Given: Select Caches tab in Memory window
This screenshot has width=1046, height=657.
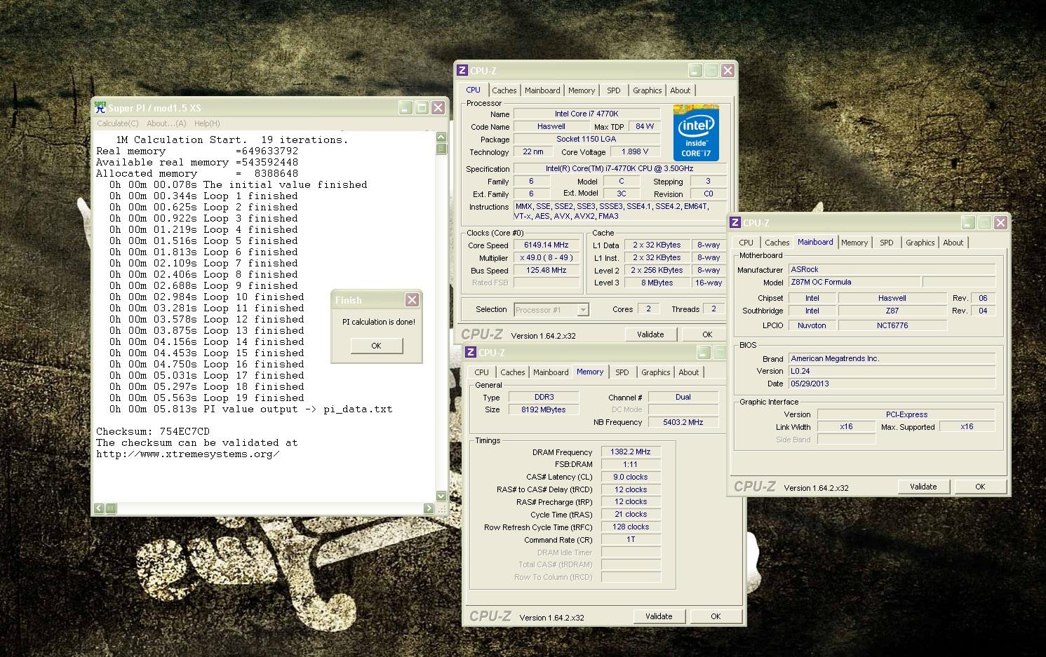Looking at the screenshot, I should point(512,372).
